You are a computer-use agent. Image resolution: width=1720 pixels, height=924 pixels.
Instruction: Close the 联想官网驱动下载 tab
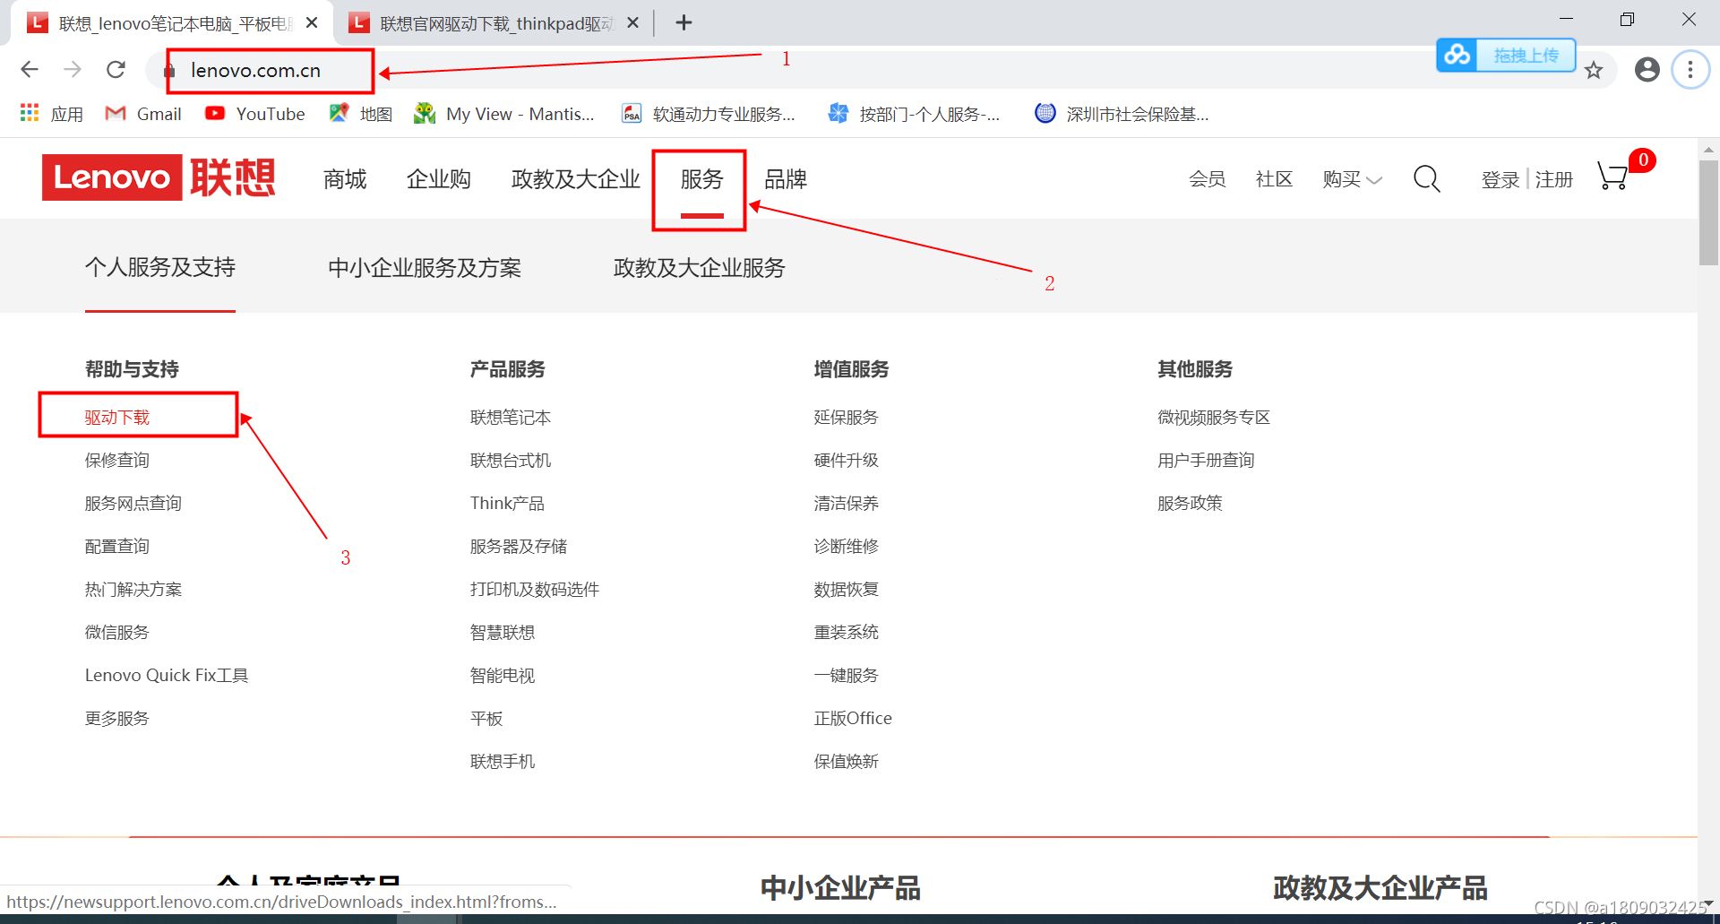(632, 22)
